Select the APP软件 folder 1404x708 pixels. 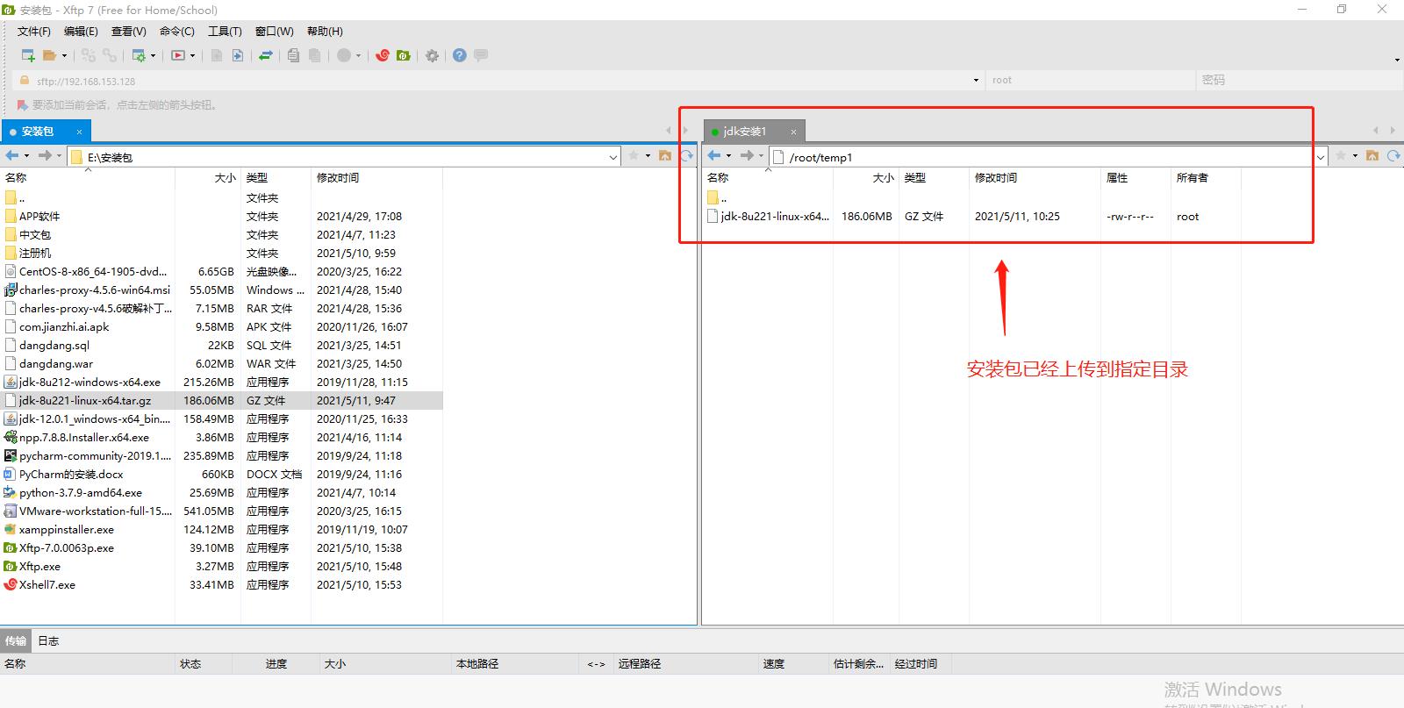click(x=221, y=216)
